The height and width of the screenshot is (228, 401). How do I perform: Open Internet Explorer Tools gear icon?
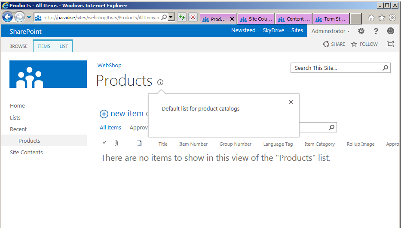click(x=392, y=18)
